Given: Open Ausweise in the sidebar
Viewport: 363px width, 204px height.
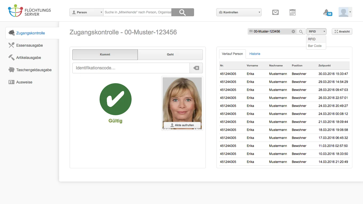Looking at the screenshot, I should (x=24, y=82).
